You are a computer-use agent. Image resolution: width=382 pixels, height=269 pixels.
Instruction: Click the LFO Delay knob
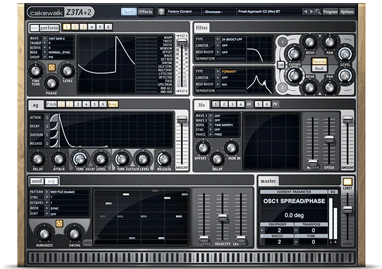point(217,159)
